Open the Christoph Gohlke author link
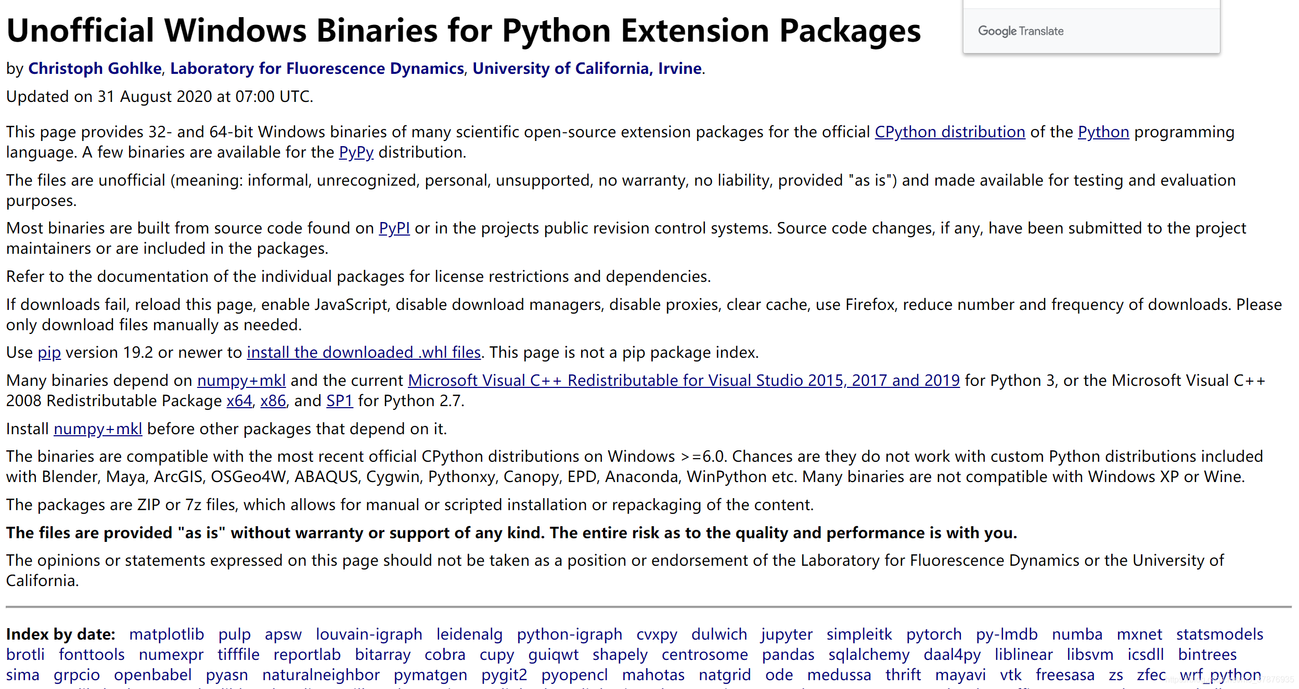Screen dimensions: 1299x689 coord(95,68)
